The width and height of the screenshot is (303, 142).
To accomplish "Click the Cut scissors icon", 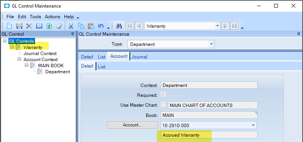I will (x=71, y=26).
